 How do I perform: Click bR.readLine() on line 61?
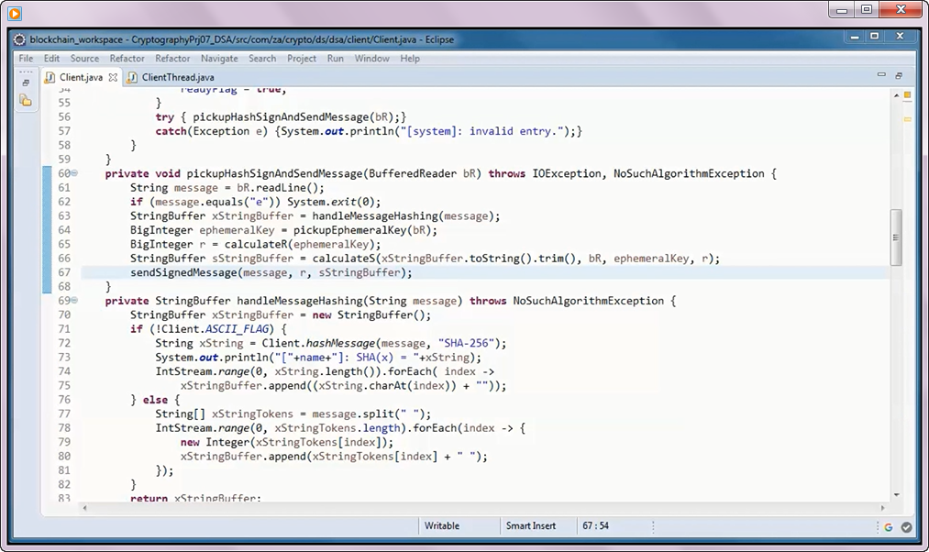tap(277, 188)
